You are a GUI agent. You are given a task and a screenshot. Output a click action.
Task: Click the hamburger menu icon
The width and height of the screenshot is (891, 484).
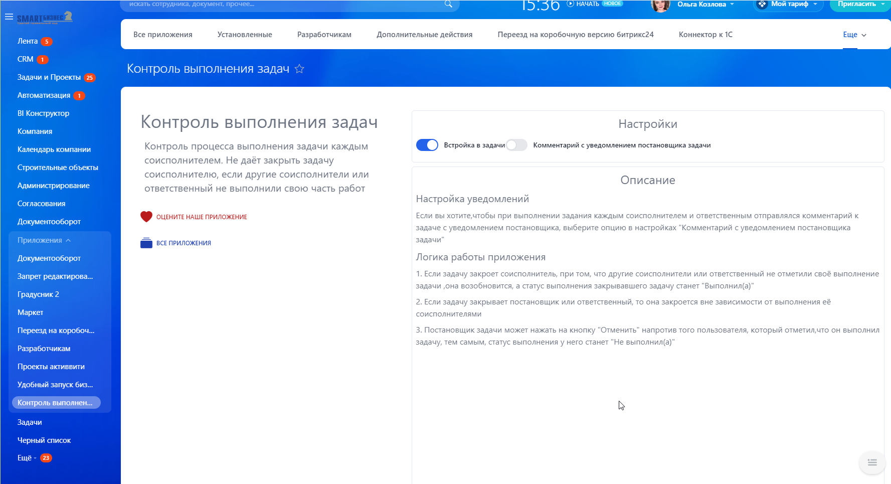(x=9, y=17)
